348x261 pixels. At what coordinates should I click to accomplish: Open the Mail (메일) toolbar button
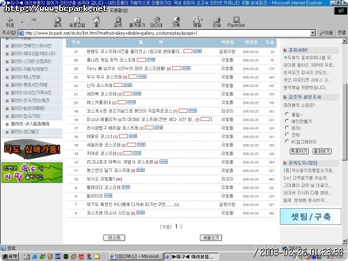coord(196,22)
